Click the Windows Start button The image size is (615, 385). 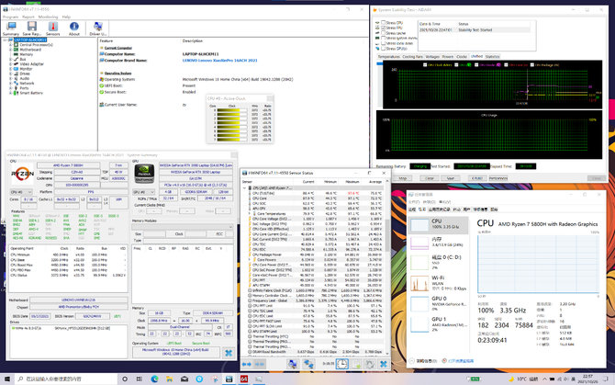pos(7,379)
